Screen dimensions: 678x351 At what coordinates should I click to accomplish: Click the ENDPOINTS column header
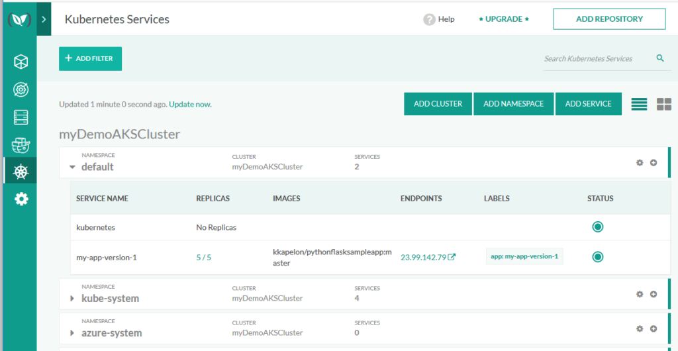point(421,199)
